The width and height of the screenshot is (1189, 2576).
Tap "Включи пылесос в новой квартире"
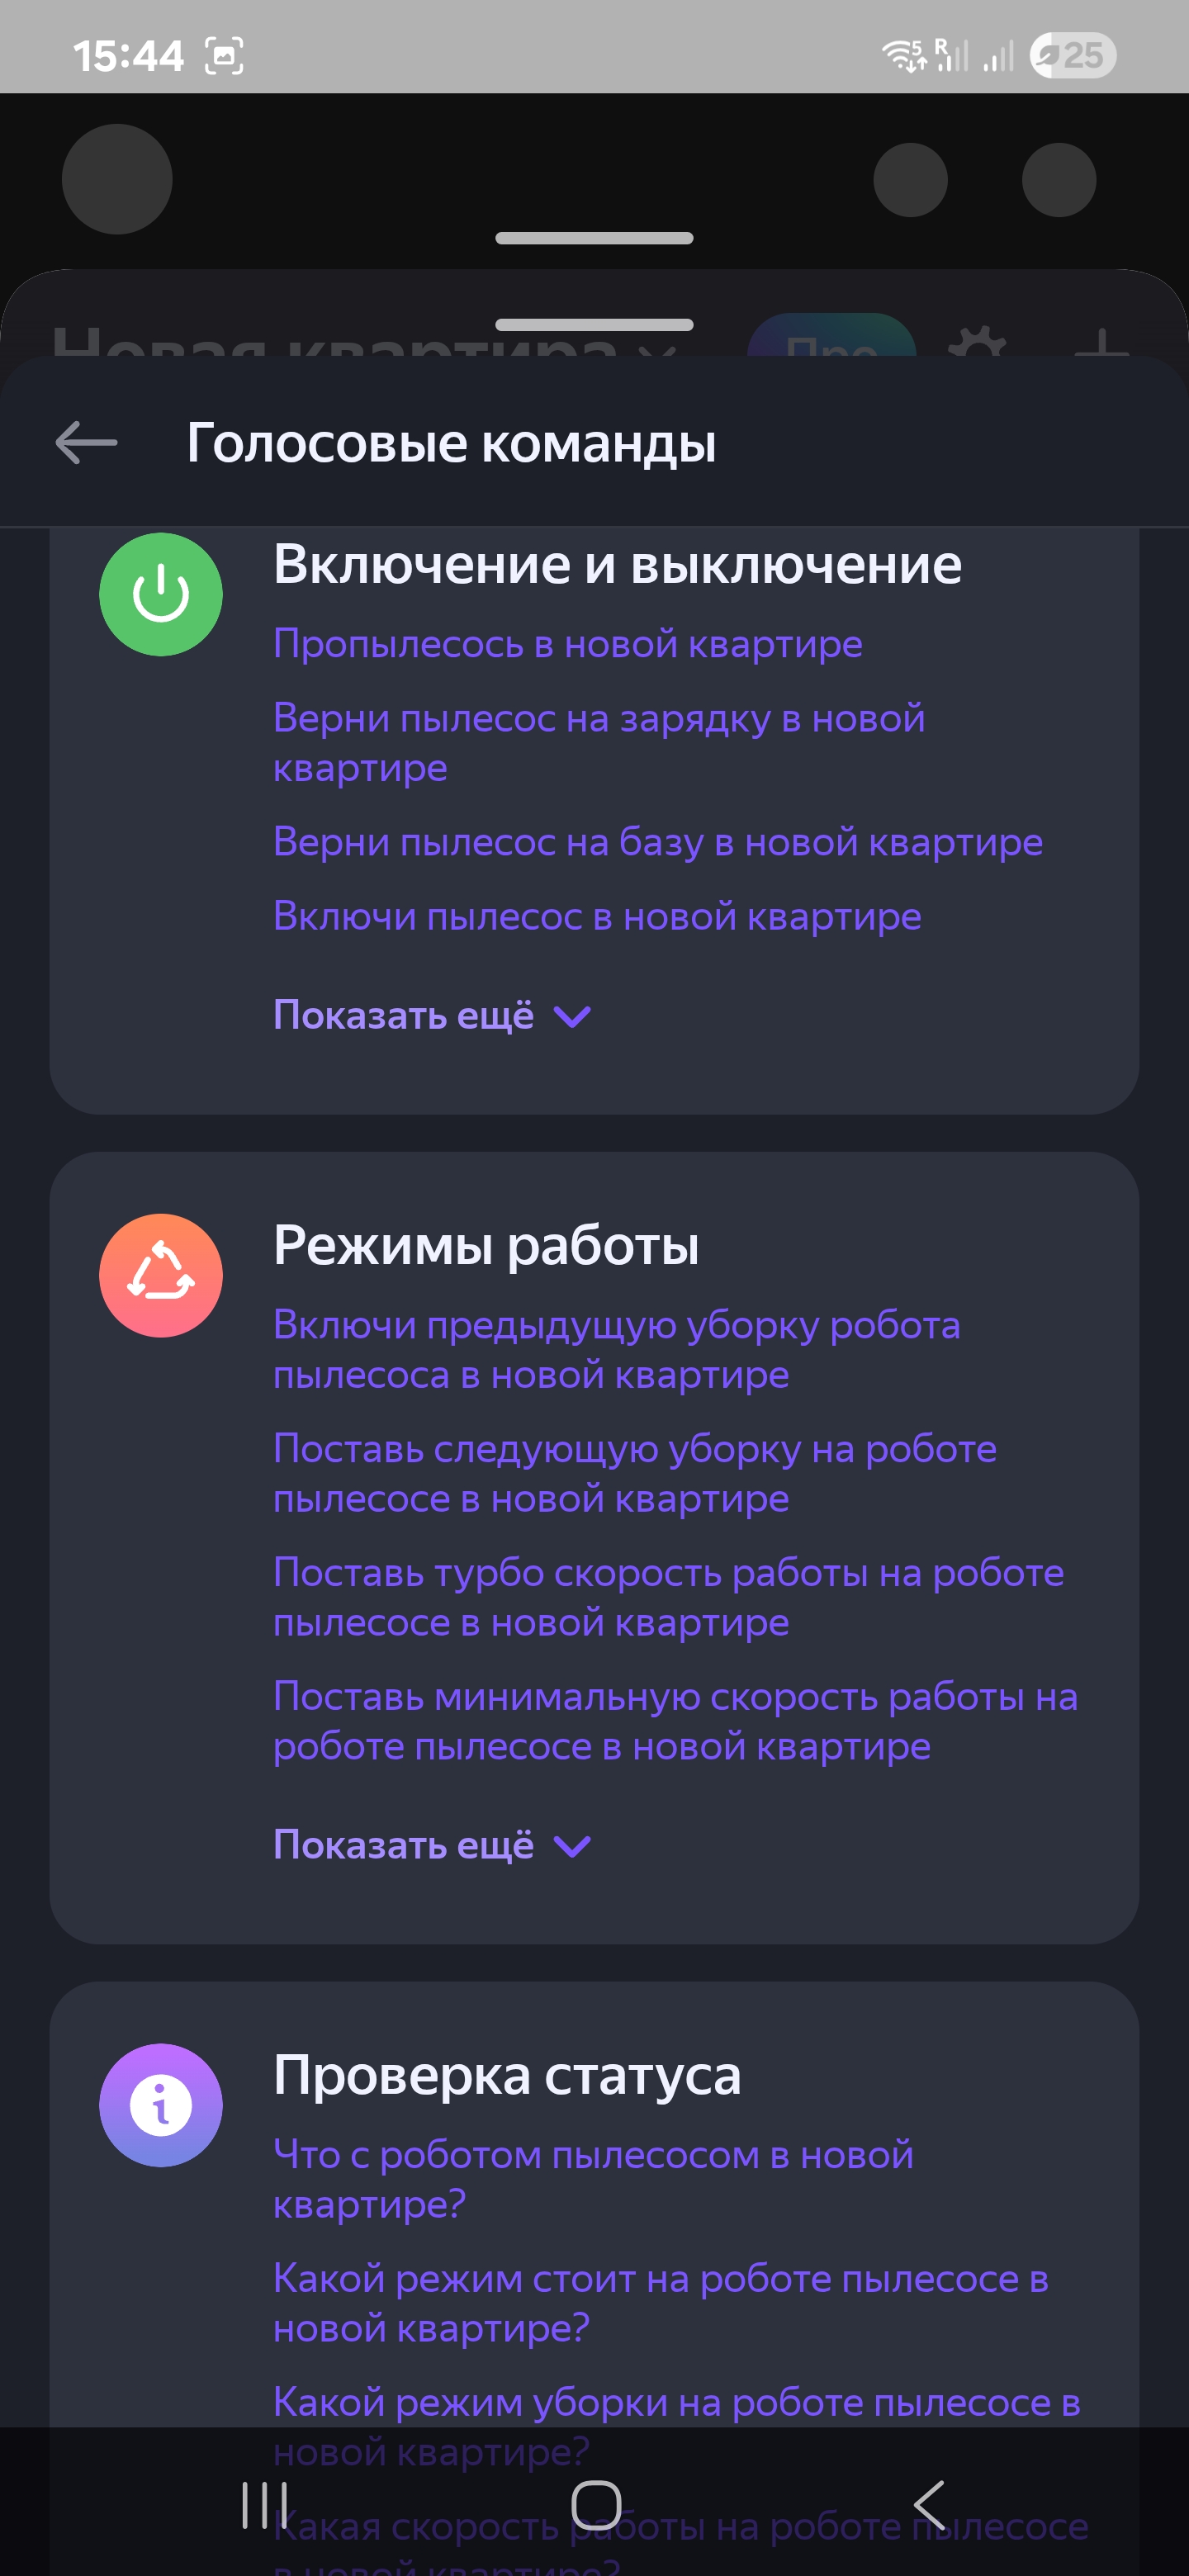(x=597, y=916)
